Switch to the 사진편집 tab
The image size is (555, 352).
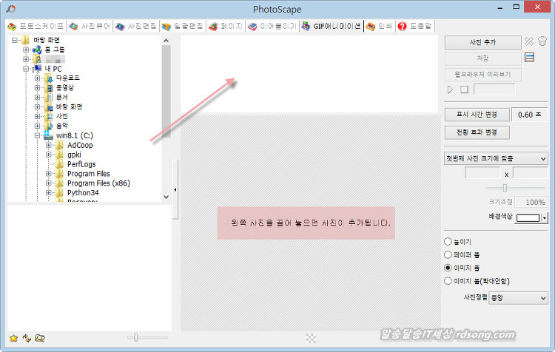pyautogui.click(x=137, y=26)
